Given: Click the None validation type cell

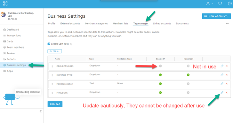Looking at the screenshot, I should point(120,83).
